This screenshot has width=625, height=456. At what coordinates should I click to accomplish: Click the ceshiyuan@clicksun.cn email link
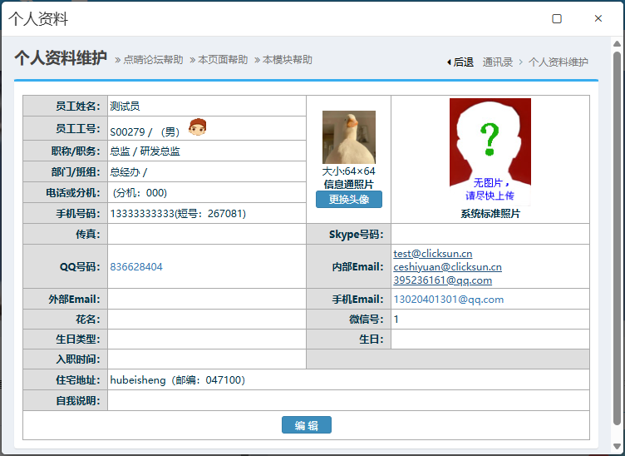[x=447, y=267]
